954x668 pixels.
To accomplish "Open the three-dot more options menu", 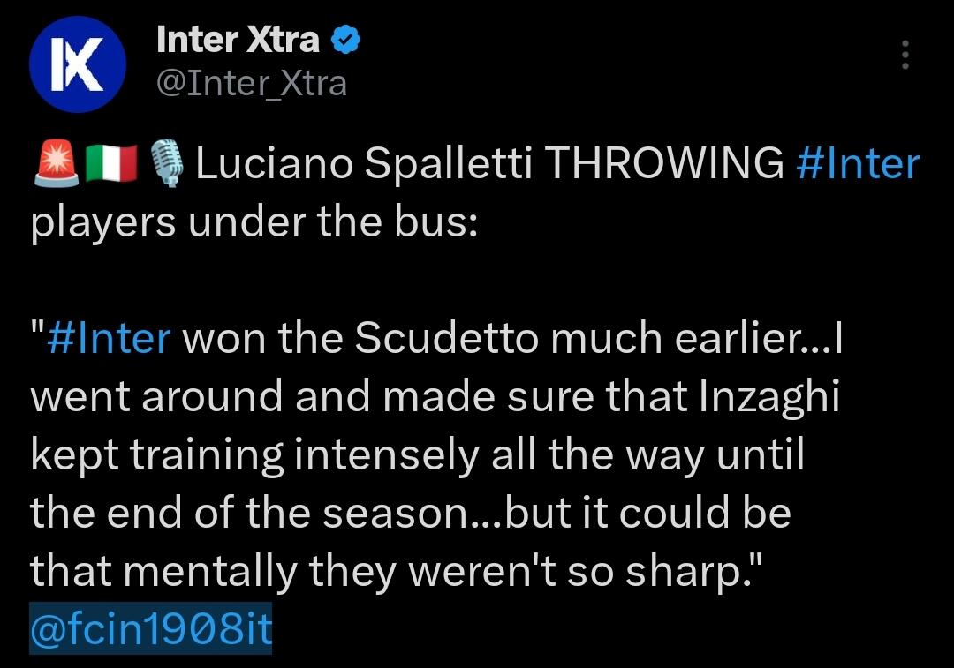I will [x=905, y=55].
